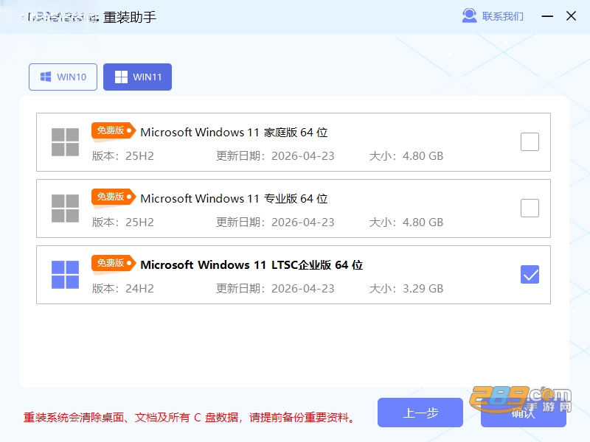Screen dimensions: 590x442
Task: Switch to the WIN10 tab
Action: point(63,77)
